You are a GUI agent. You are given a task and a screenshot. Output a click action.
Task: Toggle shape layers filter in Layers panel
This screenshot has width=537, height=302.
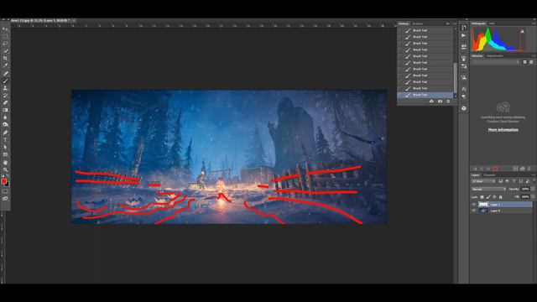pos(520,181)
